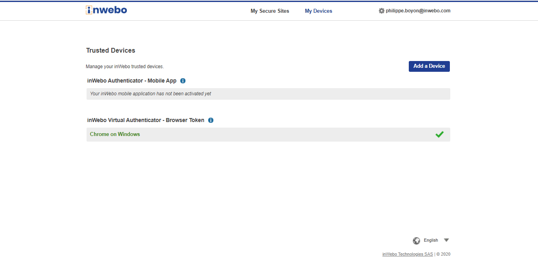The image size is (538, 272).
Task: Click the Trusted Devices heading
Action: (110, 50)
